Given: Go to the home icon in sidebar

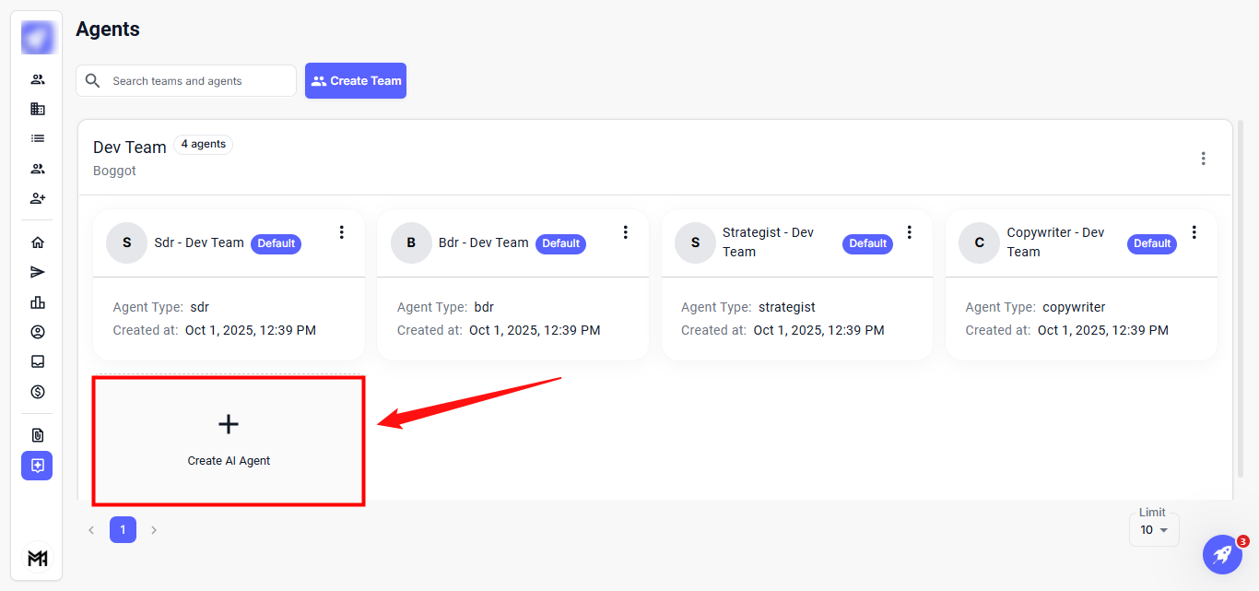Looking at the screenshot, I should coord(37,242).
